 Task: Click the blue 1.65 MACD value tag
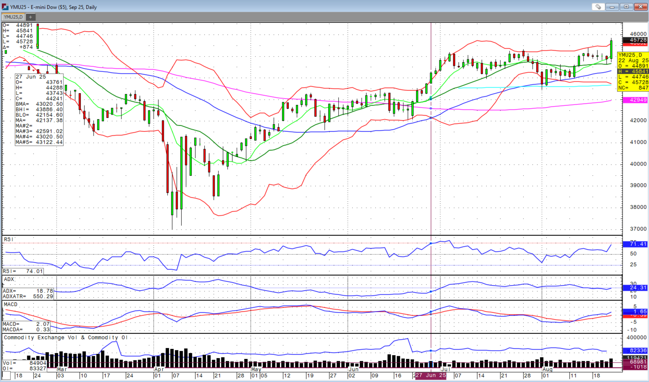tap(635, 311)
